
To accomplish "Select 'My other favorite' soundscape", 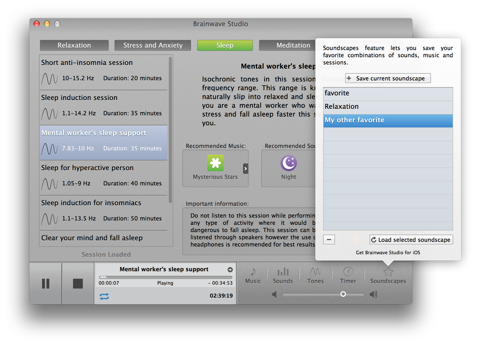I will (388, 121).
